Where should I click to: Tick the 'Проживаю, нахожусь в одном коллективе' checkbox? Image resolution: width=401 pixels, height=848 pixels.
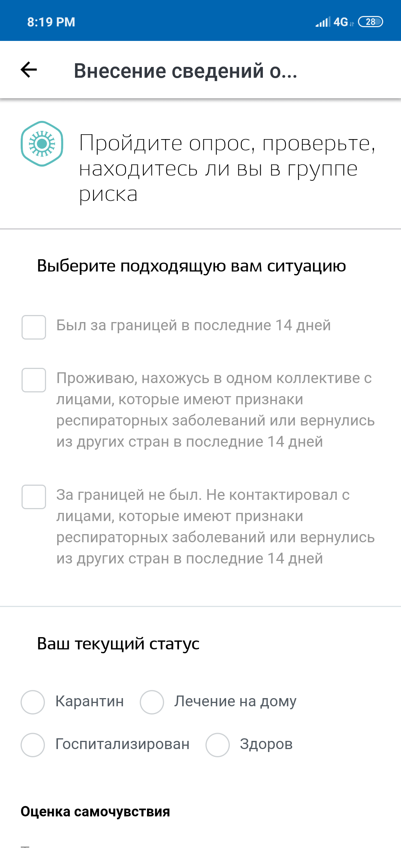tap(34, 380)
